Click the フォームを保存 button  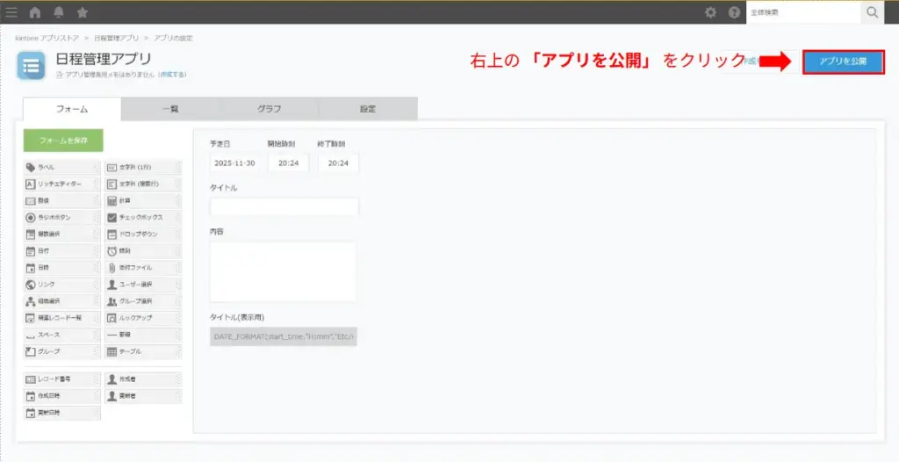click(x=63, y=140)
